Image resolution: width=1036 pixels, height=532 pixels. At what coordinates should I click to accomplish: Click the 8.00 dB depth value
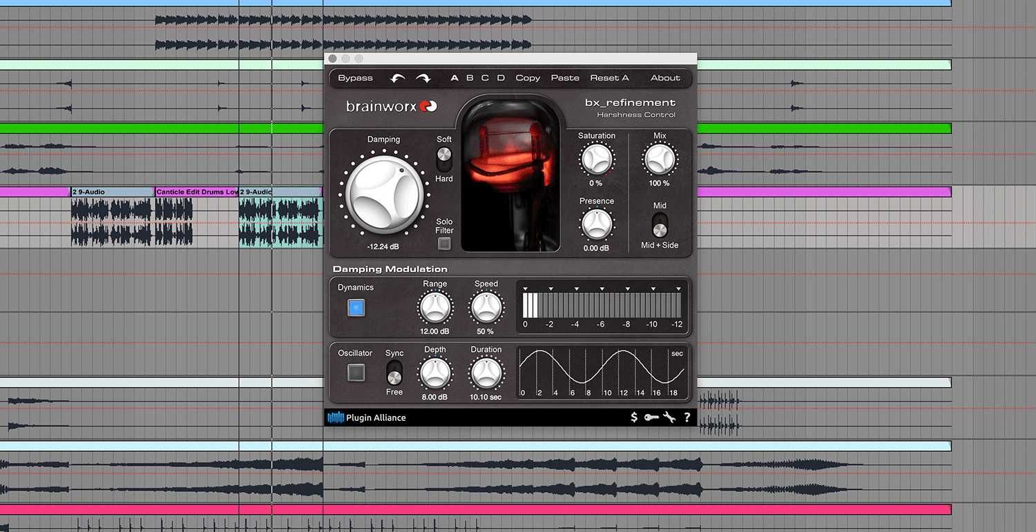434,397
